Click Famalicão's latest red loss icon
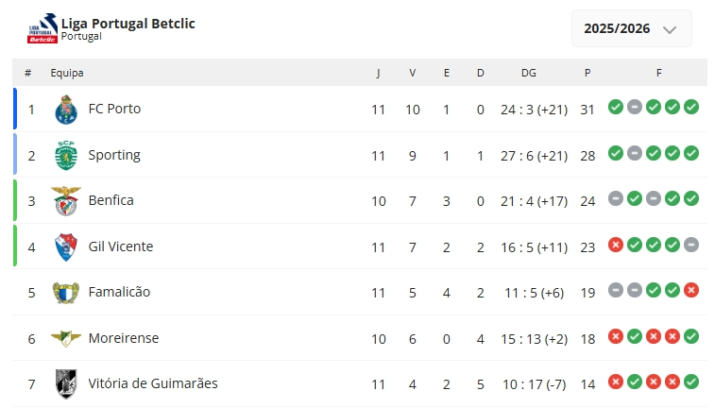This screenshot has height=408, width=715. [691, 290]
